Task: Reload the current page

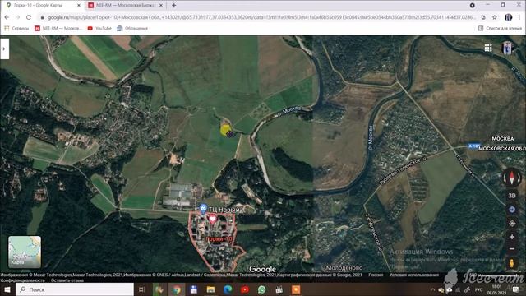Action: (29, 17)
